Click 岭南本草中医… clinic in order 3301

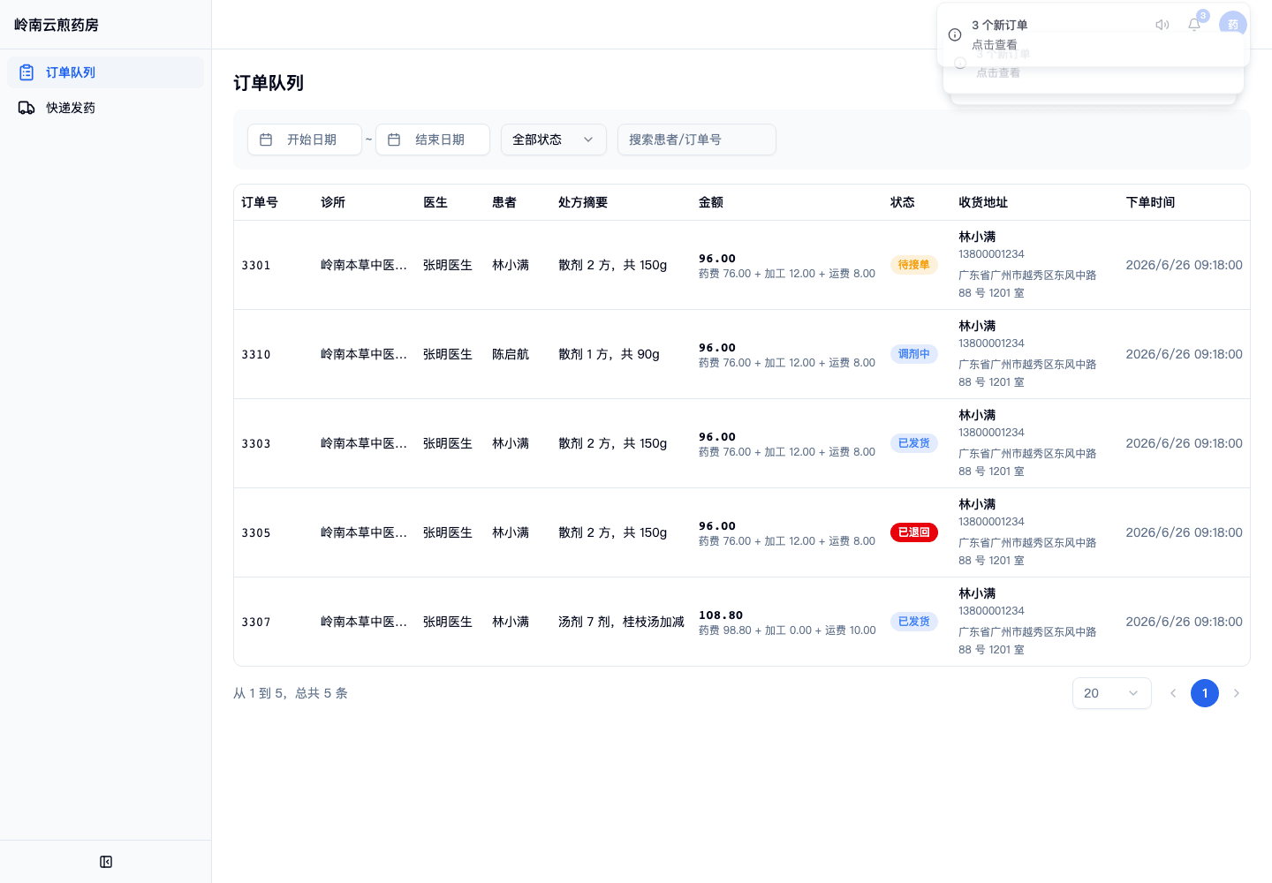pos(364,265)
